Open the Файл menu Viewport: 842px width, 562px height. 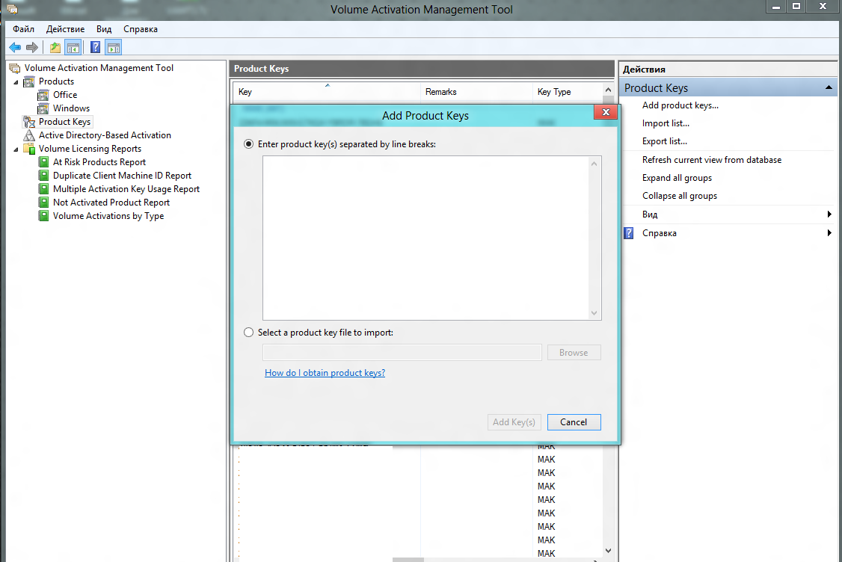coord(23,29)
